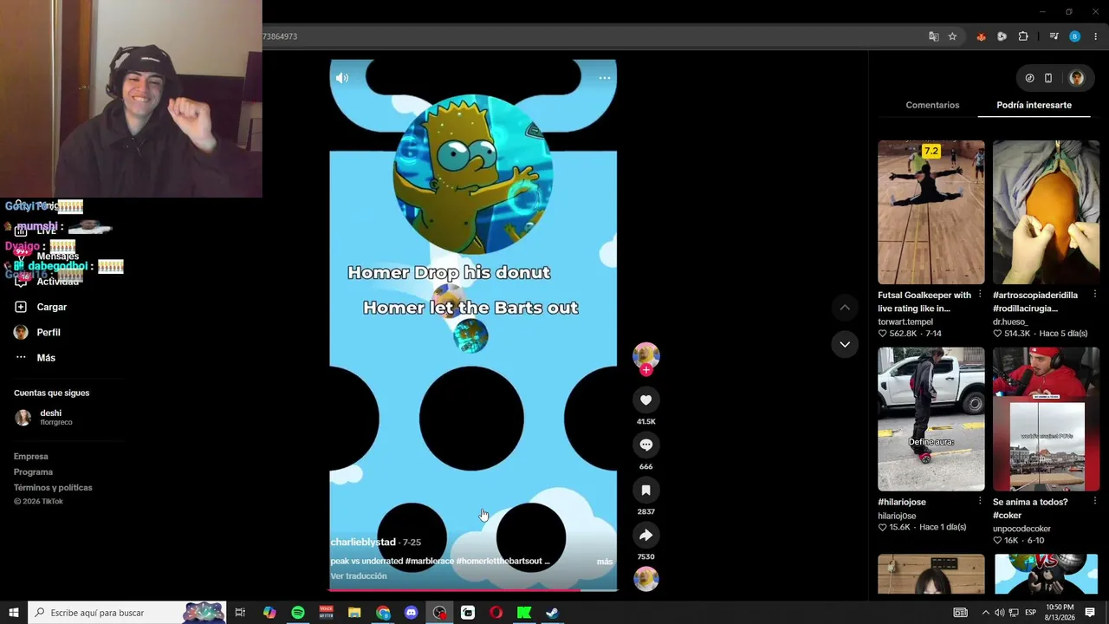1109x624 pixels.
Task: Click the phone app icon in TikTok header
Action: 1048,78
